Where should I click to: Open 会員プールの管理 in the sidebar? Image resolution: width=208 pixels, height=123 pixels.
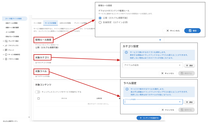tap(12, 23)
